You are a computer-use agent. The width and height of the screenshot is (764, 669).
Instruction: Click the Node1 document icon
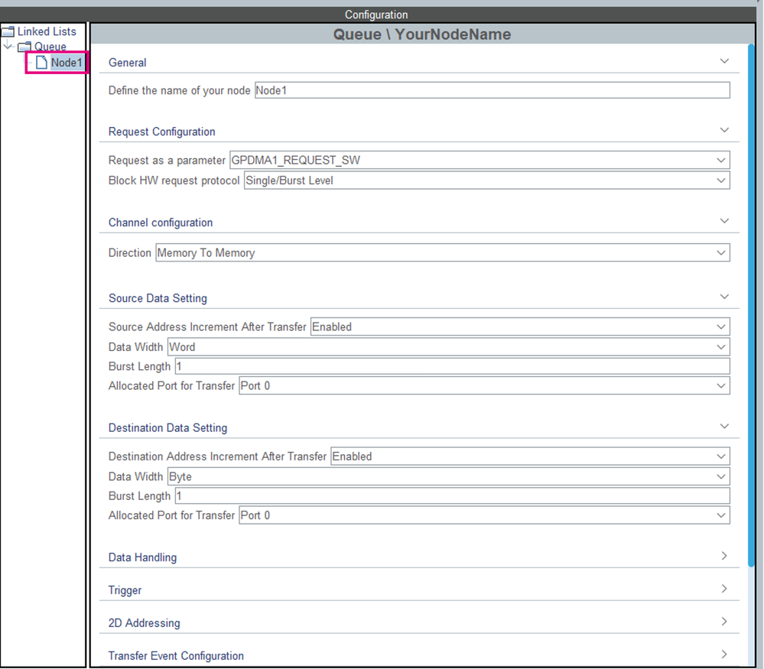pos(42,63)
